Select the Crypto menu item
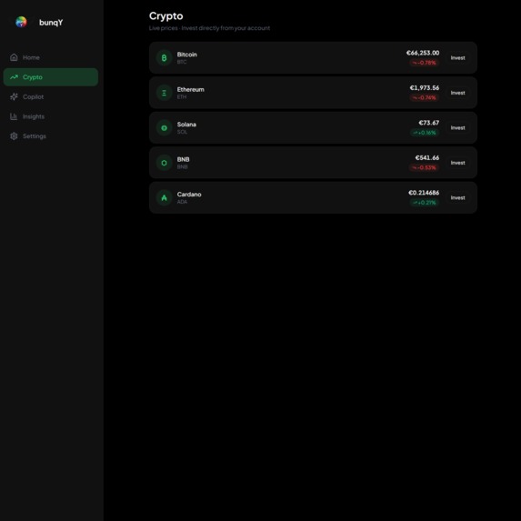The width and height of the screenshot is (521, 521). [51, 77]
